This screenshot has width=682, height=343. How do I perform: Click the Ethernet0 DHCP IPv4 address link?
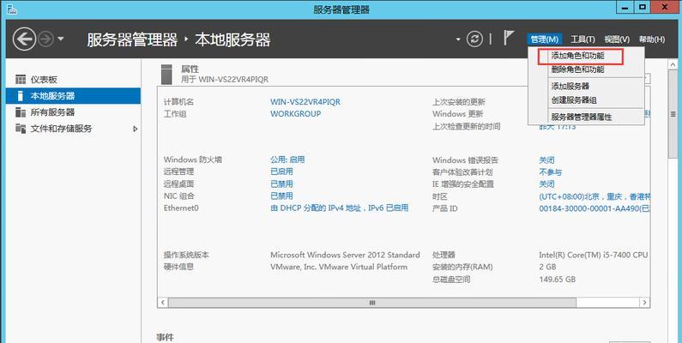[x=339, y=208]
